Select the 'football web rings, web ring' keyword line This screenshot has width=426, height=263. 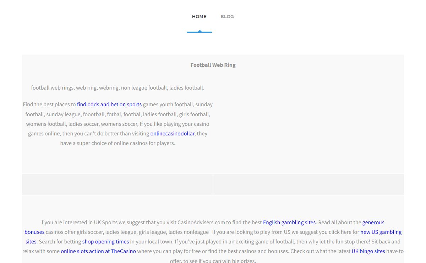click(118, 88)
